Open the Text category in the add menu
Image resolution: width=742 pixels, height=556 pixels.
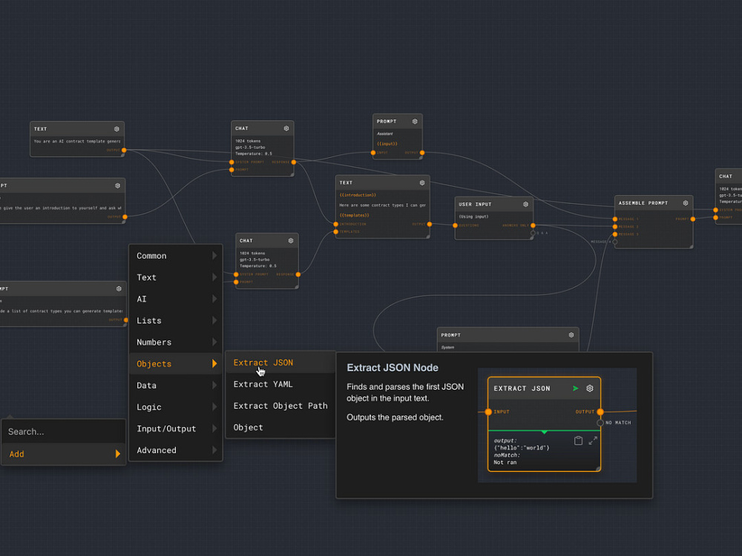[176, 277]
